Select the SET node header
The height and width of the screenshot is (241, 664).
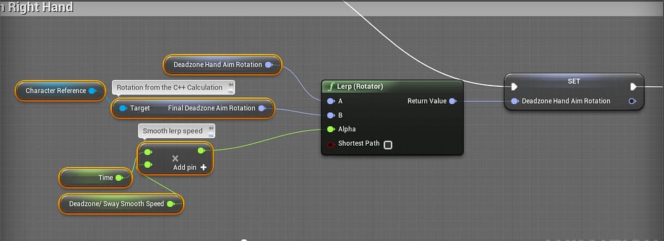pyautogui.click(x=574, y=81)
